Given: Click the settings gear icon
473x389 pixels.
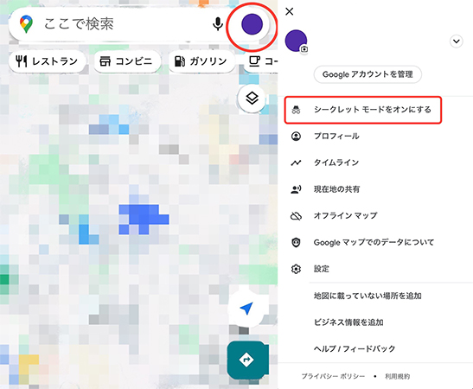Looking at the screenshot, I should [x=296, y=269].
